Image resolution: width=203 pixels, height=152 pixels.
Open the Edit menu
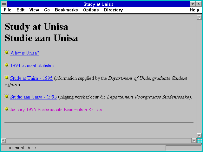(20, 10)
